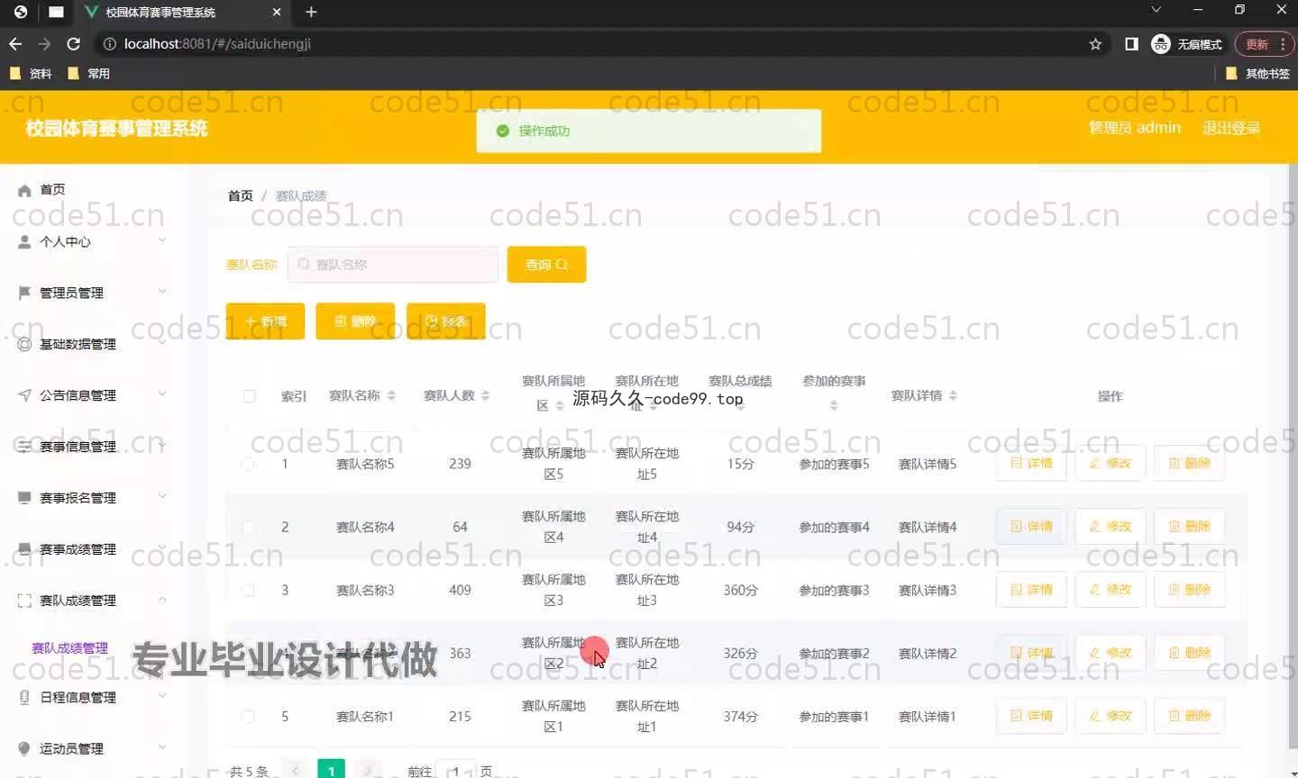This screenshot has width=1298, height=778.
Task: Click the 管理员 admin label in header
Action: (x=1135, y=128)
